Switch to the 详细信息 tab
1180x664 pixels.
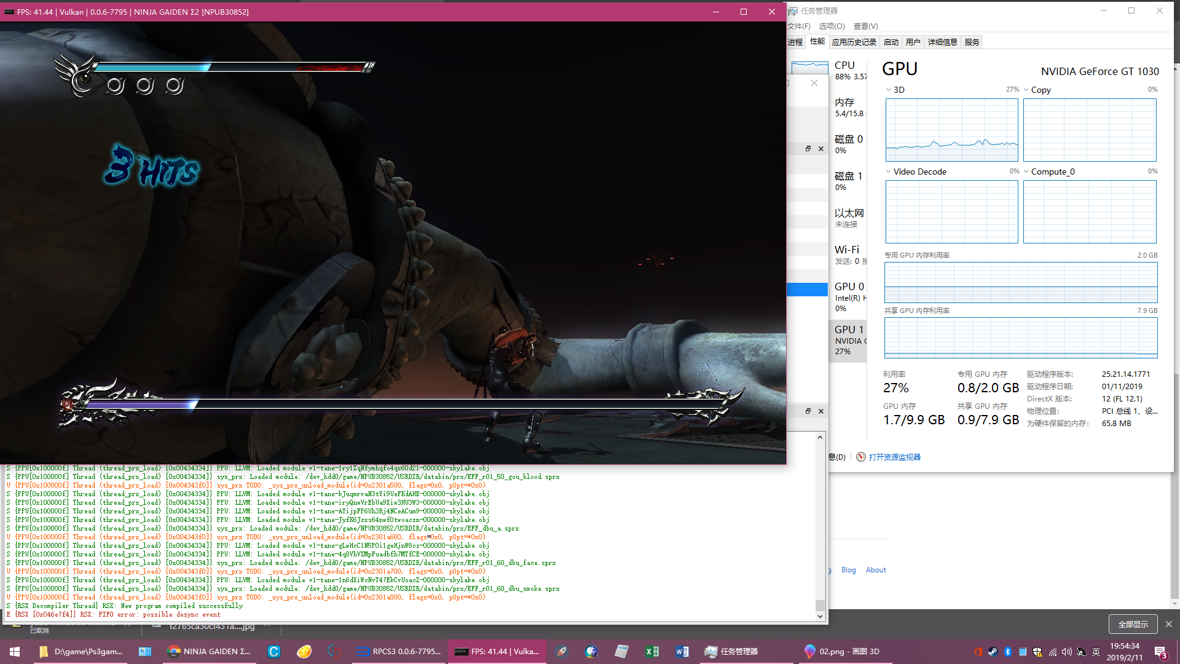click(x=942, y=42)
